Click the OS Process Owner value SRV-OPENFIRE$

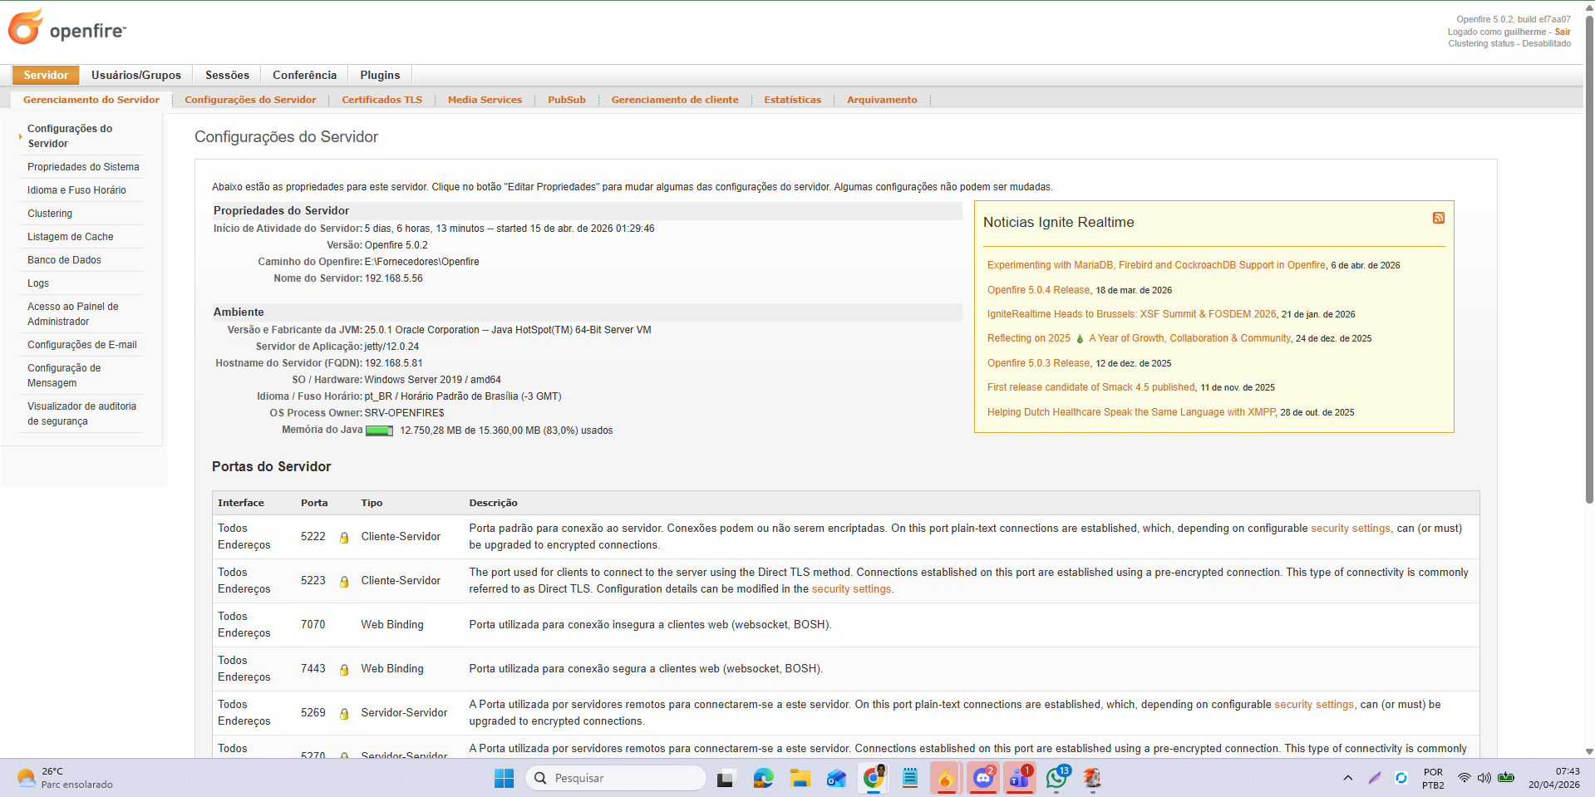click(x=404, y=413)
